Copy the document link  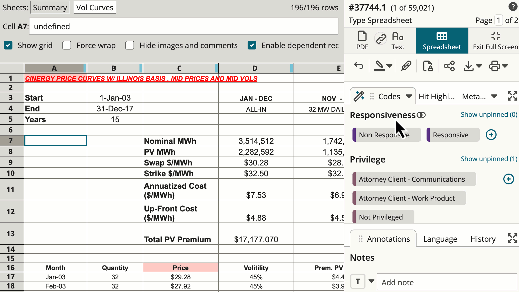[x=380, y=38]
